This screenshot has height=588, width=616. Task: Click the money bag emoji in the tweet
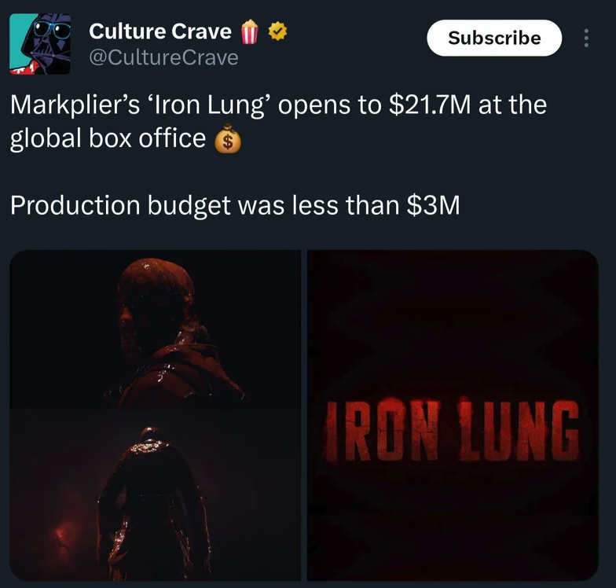pos(228,138)
